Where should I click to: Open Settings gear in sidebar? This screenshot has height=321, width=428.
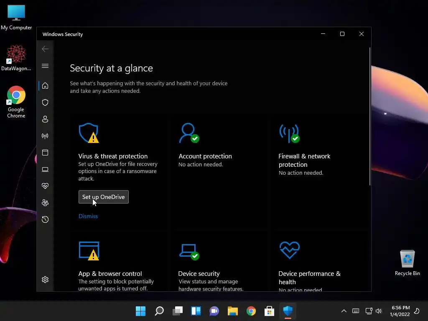pyautogui.click(x=45, y=280)
